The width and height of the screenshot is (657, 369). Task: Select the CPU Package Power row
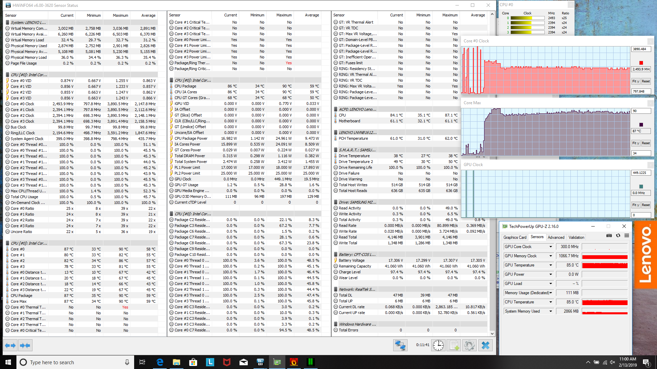point(245,138)
